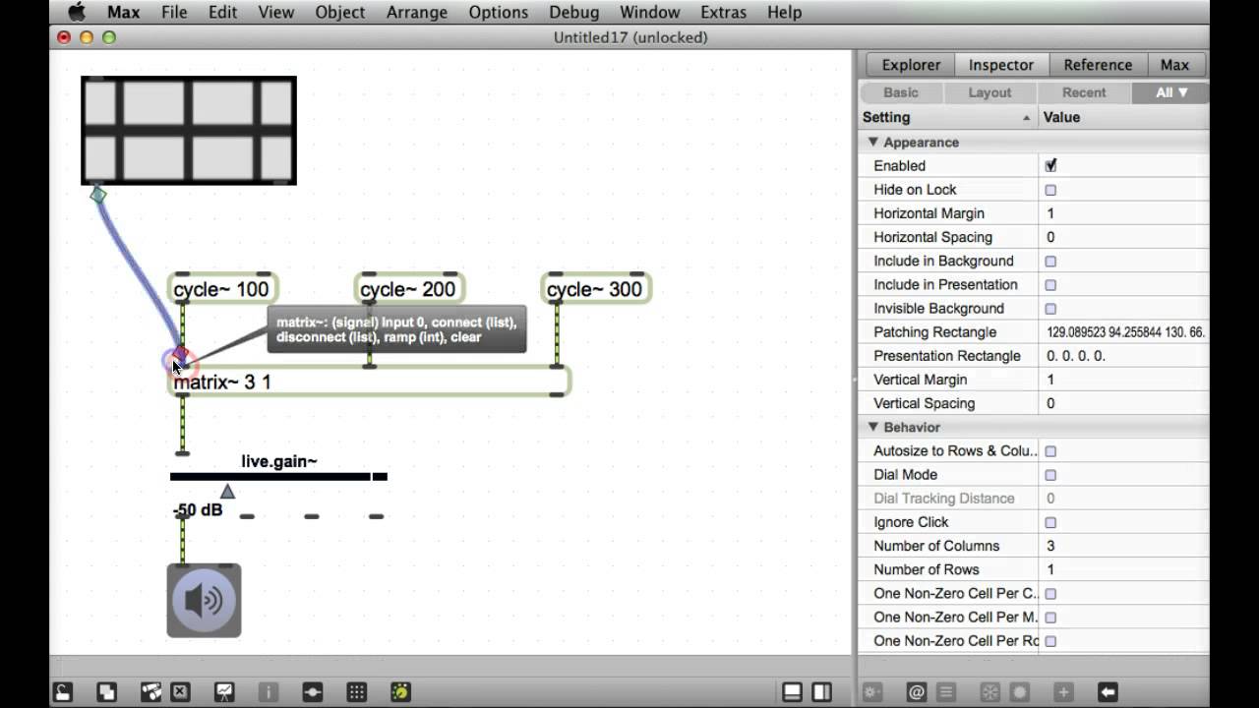Select the cycle~ 300 object

595,289
